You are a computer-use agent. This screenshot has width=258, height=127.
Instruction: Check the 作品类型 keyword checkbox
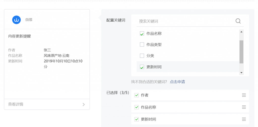click(142, 45)
